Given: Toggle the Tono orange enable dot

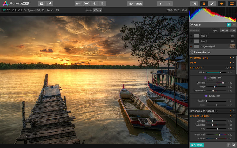Looking at the screenshot, I should point(231,62).
